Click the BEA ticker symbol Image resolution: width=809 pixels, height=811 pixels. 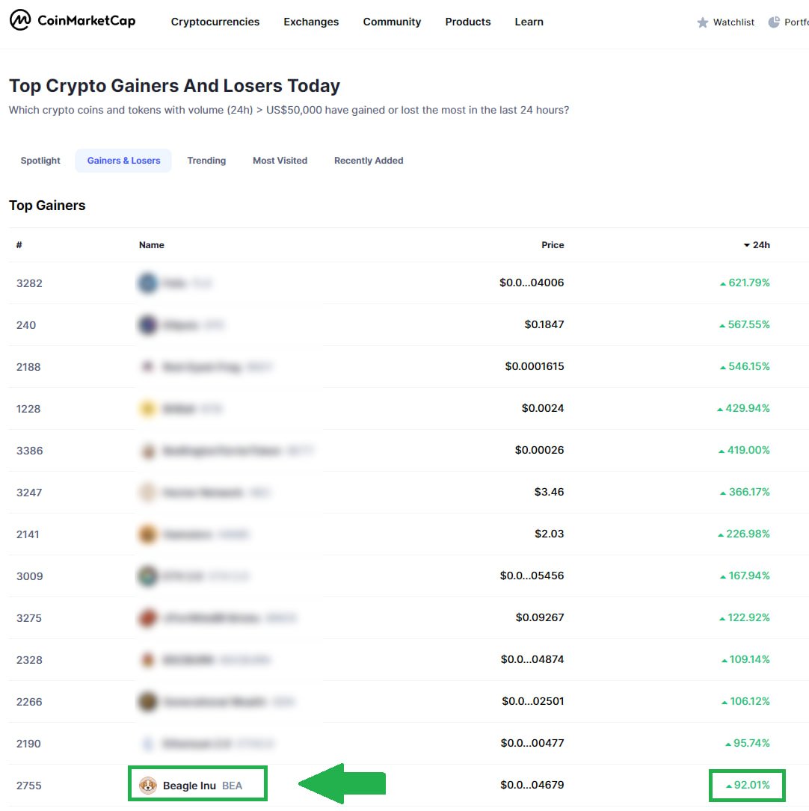pyautogui.click(x=233, y=786)
